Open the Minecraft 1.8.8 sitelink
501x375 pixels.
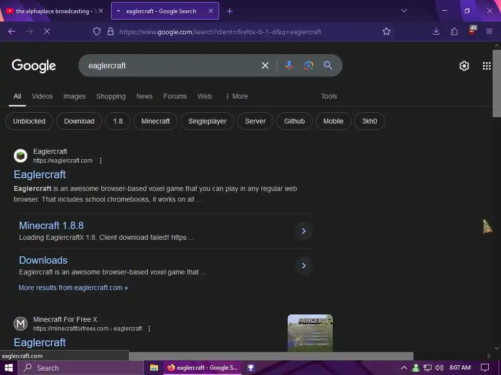[x=51, y=226]
